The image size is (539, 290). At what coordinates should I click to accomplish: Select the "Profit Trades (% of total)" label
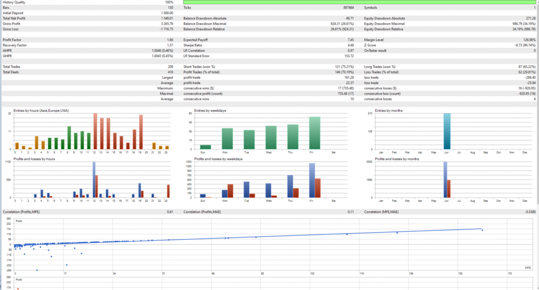pos(202,72)
